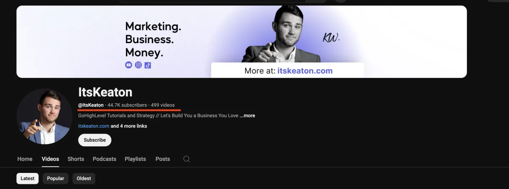Sort videos by Popular chip

coord(56,178)
